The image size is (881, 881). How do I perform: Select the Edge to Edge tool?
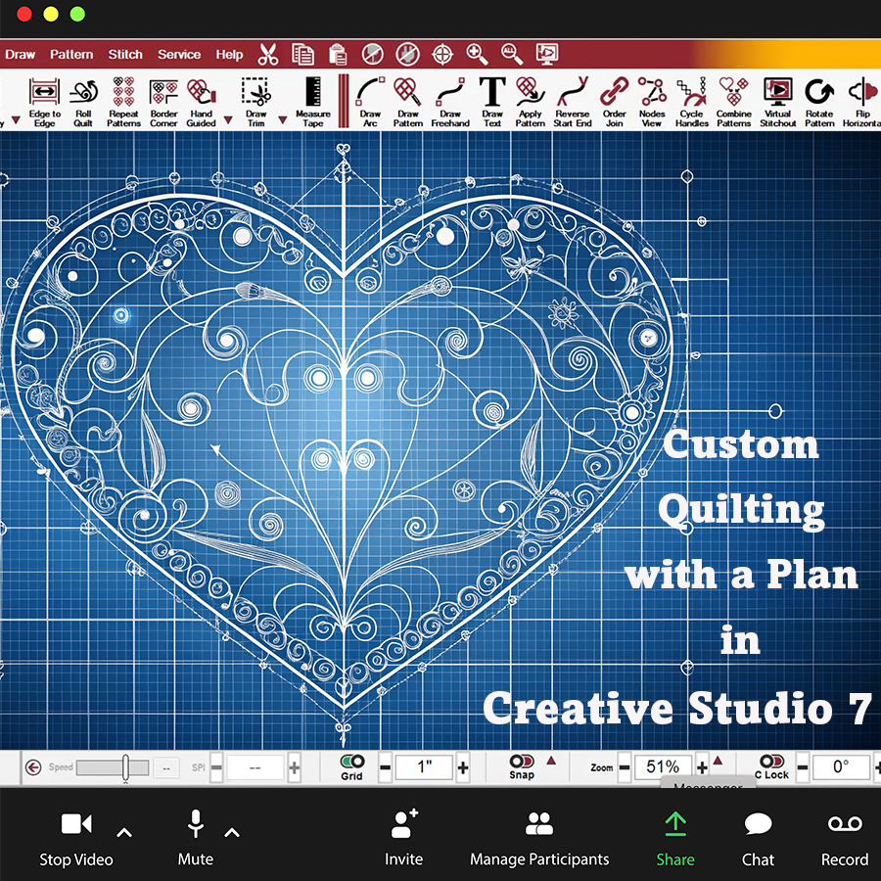[x=44, y=102]
